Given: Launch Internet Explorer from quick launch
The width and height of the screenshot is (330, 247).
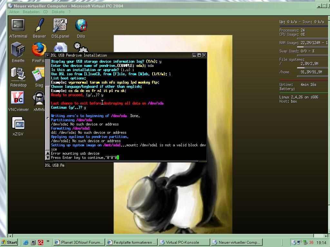Looking at the screenshot, I should (26, 242).
